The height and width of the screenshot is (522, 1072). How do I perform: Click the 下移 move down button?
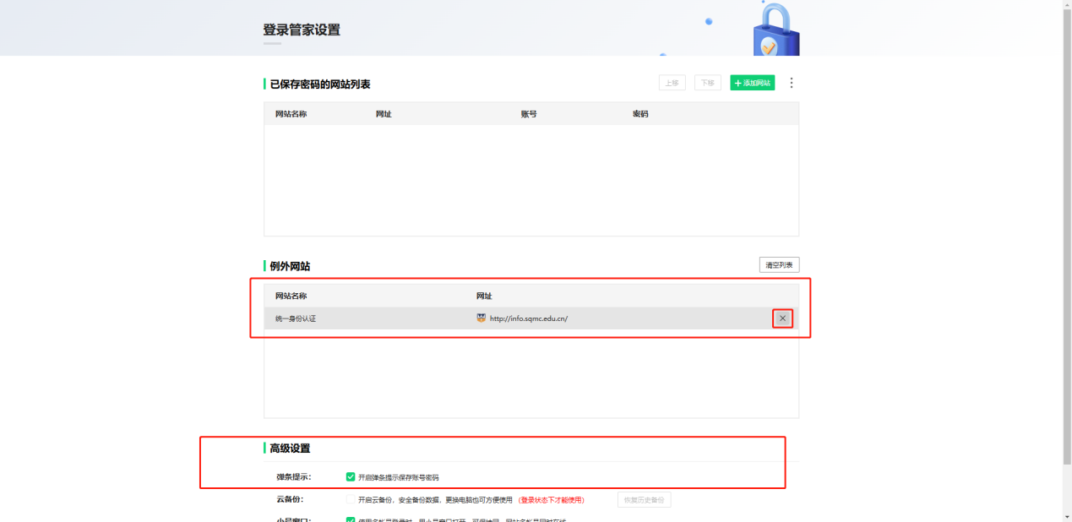[707, 83]
